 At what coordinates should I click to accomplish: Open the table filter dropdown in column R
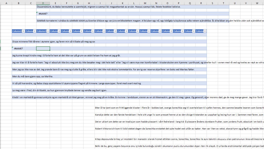205,31
